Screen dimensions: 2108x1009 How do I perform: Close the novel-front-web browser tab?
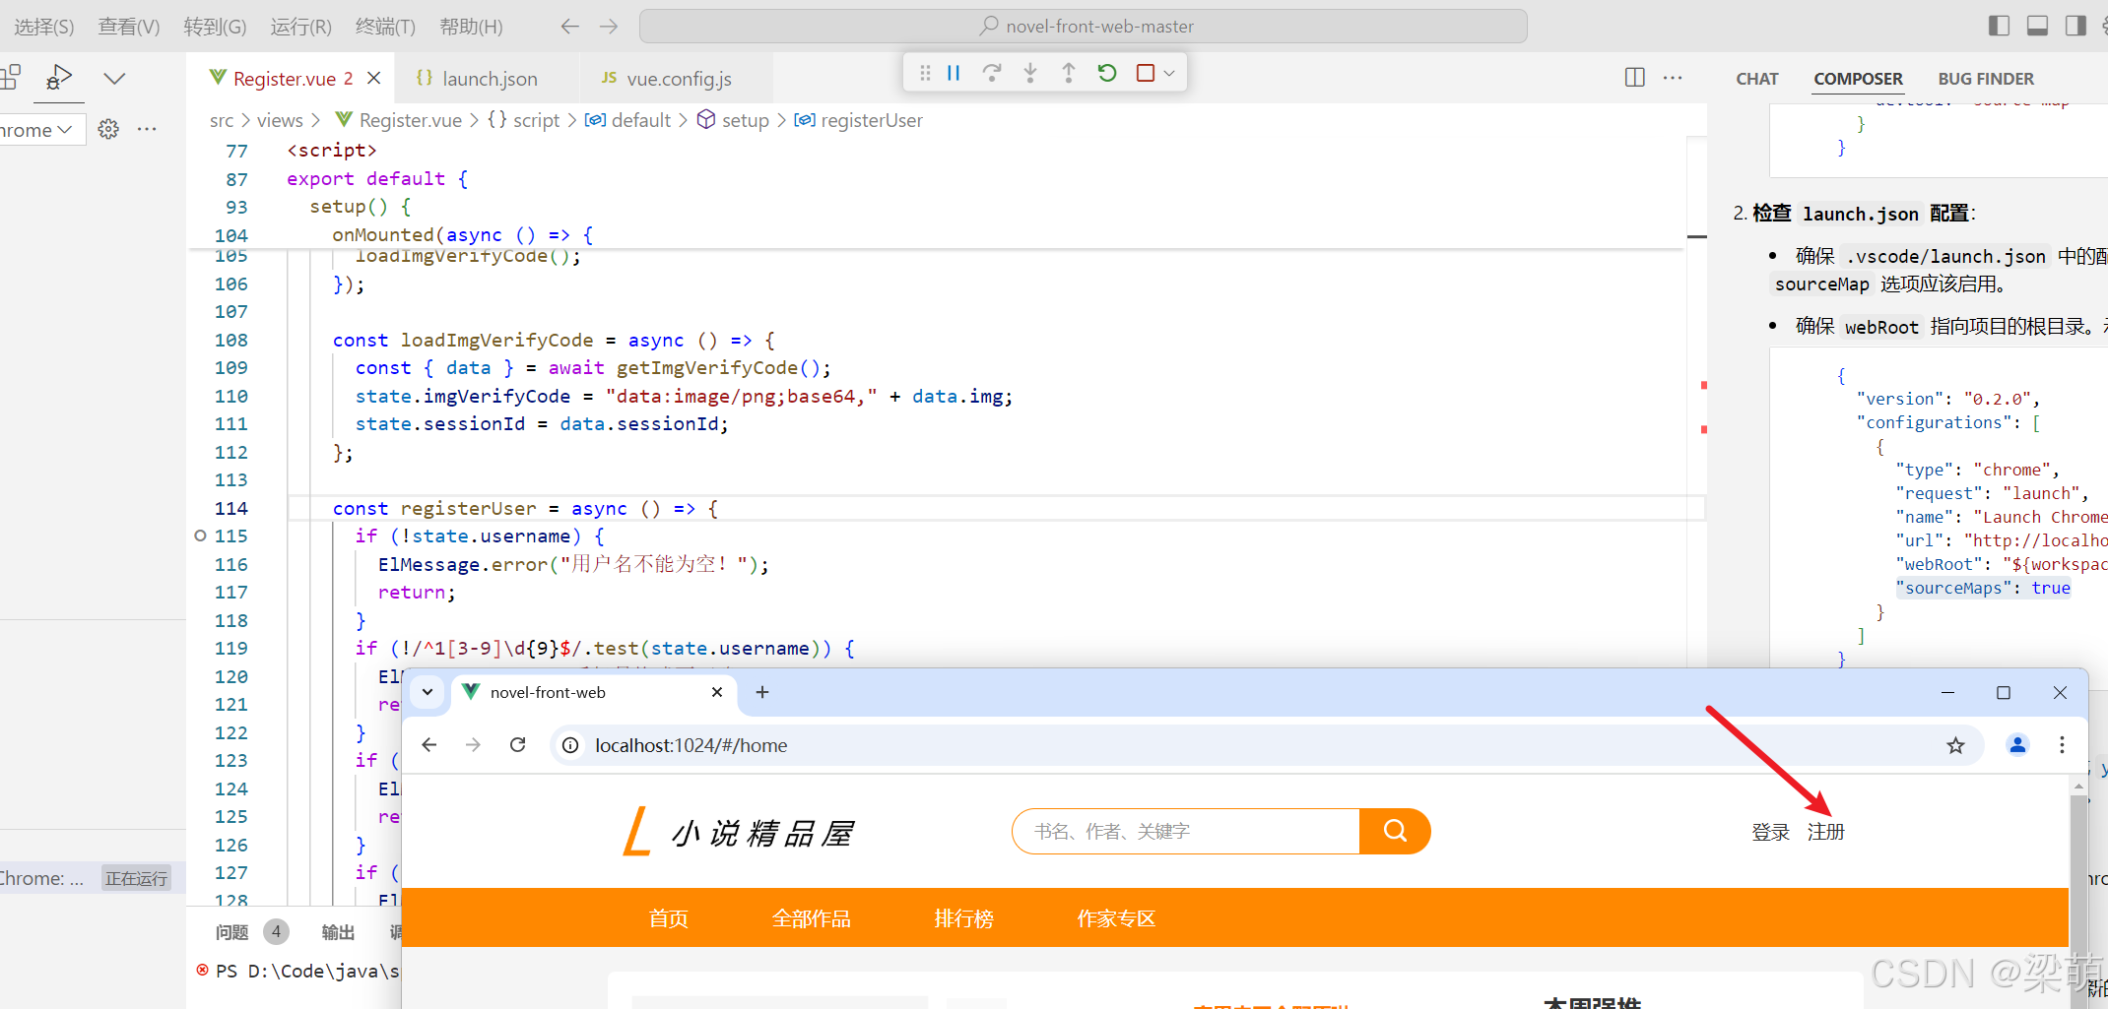pyautogui.click(x=717, y=692)
